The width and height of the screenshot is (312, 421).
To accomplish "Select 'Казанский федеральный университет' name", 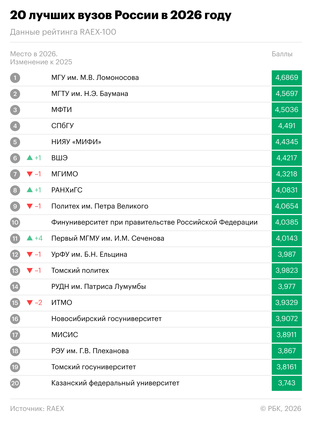I will click(x=115, y=383).
